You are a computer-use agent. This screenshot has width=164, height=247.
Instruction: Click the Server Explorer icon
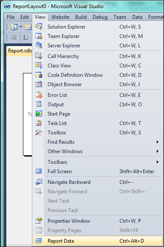pos(39,45)
